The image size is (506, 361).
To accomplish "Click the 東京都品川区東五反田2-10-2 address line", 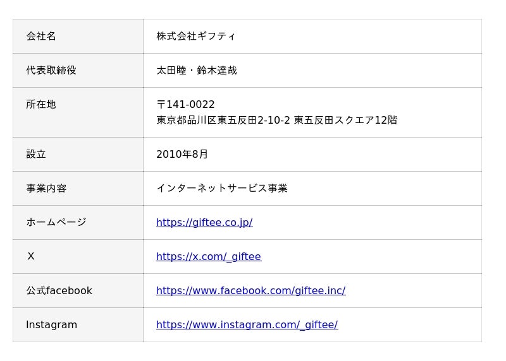I will (x=223, y=120).
